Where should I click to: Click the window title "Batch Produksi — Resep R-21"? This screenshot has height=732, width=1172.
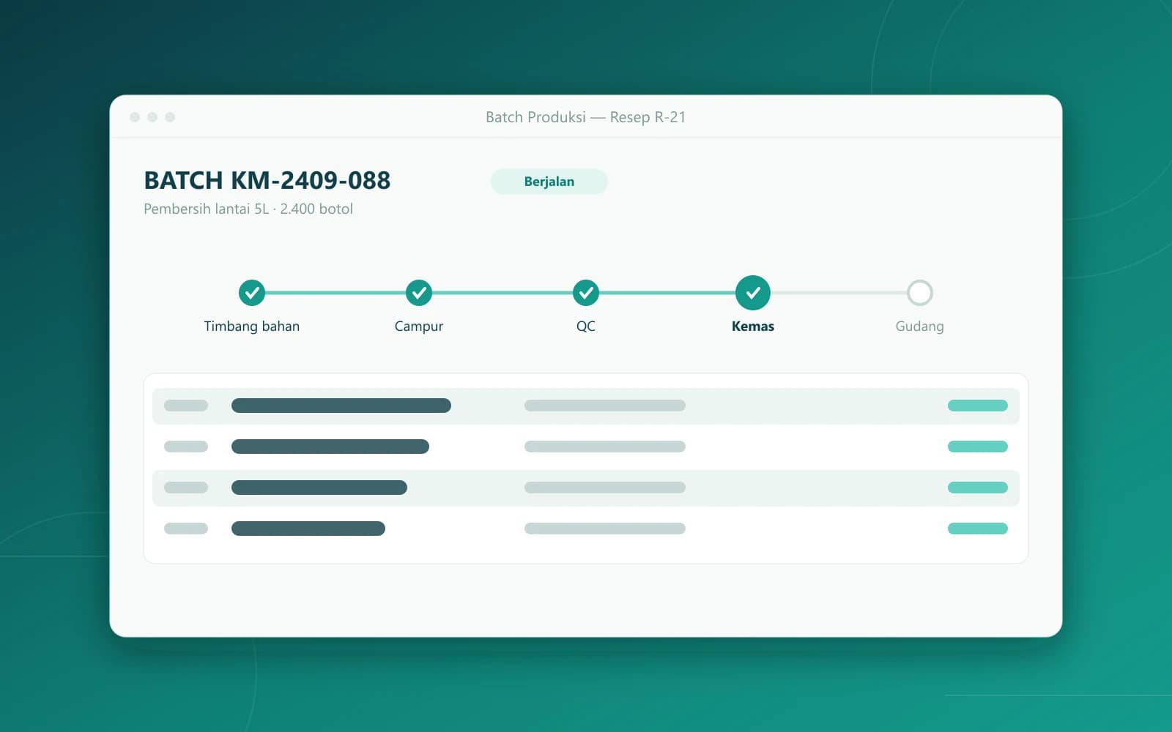586,117
